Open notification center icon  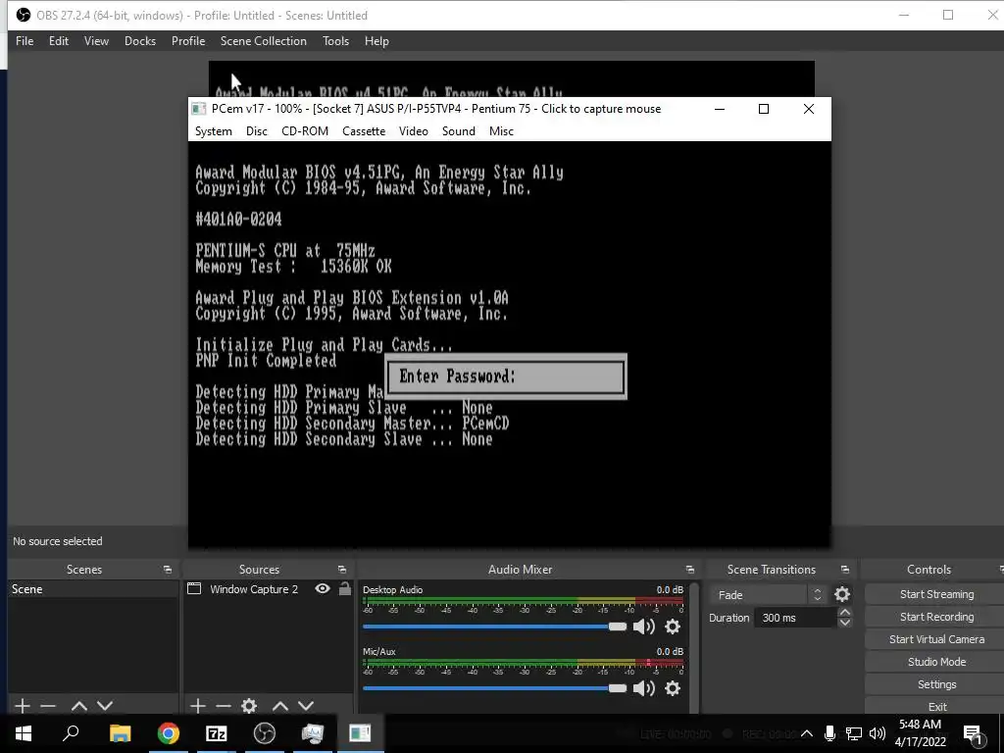974,733
